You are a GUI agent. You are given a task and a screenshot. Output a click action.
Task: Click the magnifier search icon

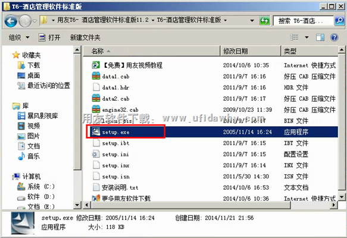(x=339, y=21)
